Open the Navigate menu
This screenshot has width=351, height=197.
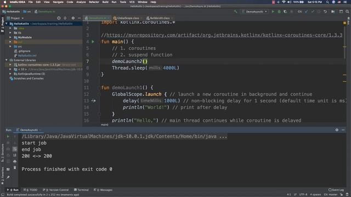pos(58,2)
